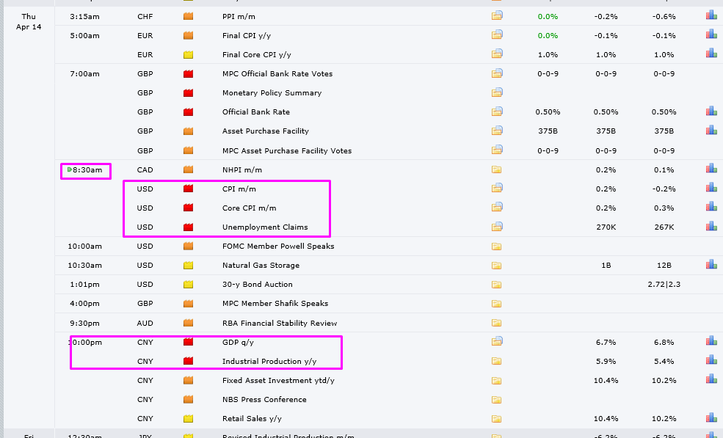The width and height of the screenshot is (723, 438).
Task: Click the 6.7% GDP forecast value
Action: coord(606,342)
